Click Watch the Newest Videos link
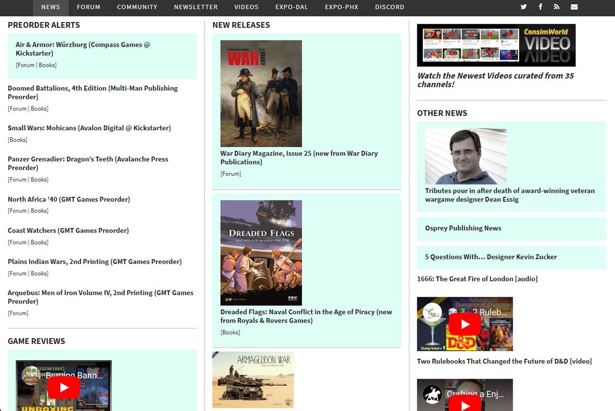This screenshot has height=411, width=615. click(496, 80)
